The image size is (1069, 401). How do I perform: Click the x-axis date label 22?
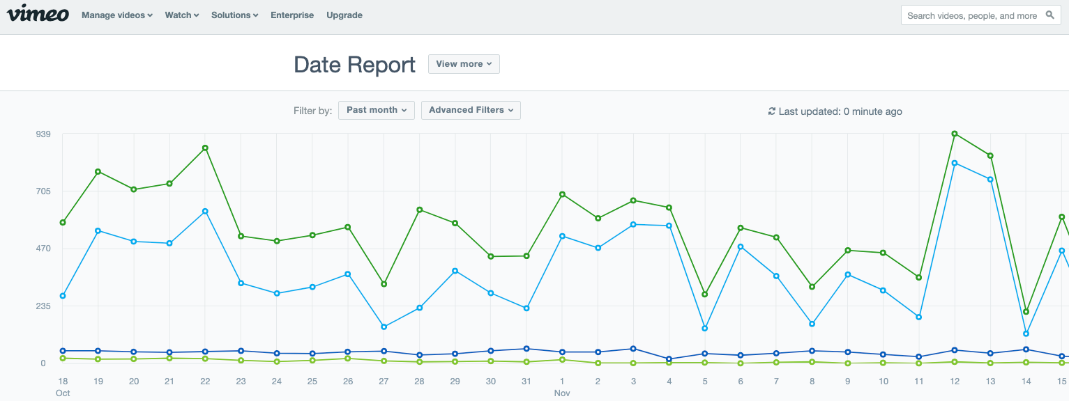pos(205,382)
